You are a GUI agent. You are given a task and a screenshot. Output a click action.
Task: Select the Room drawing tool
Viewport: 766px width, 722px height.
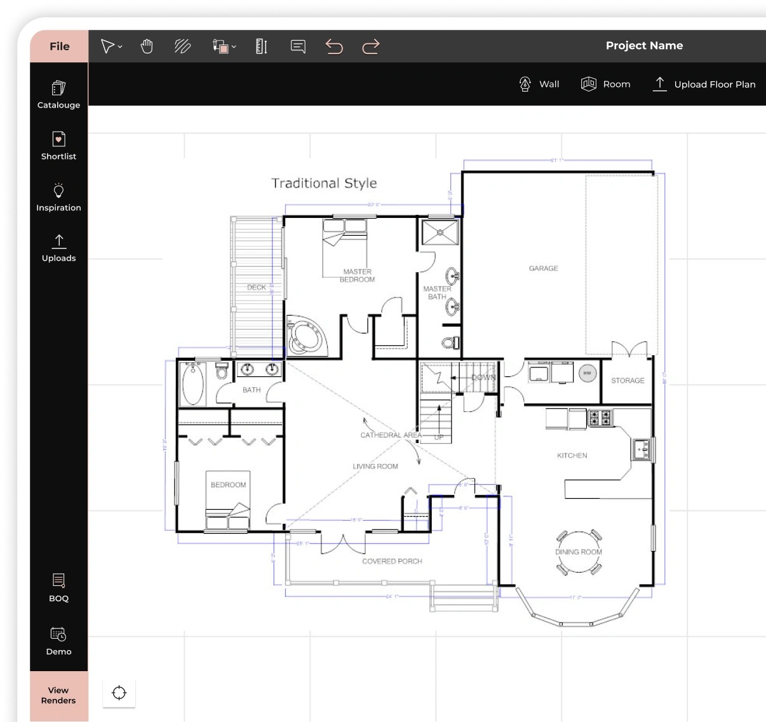tap(606, 84)
